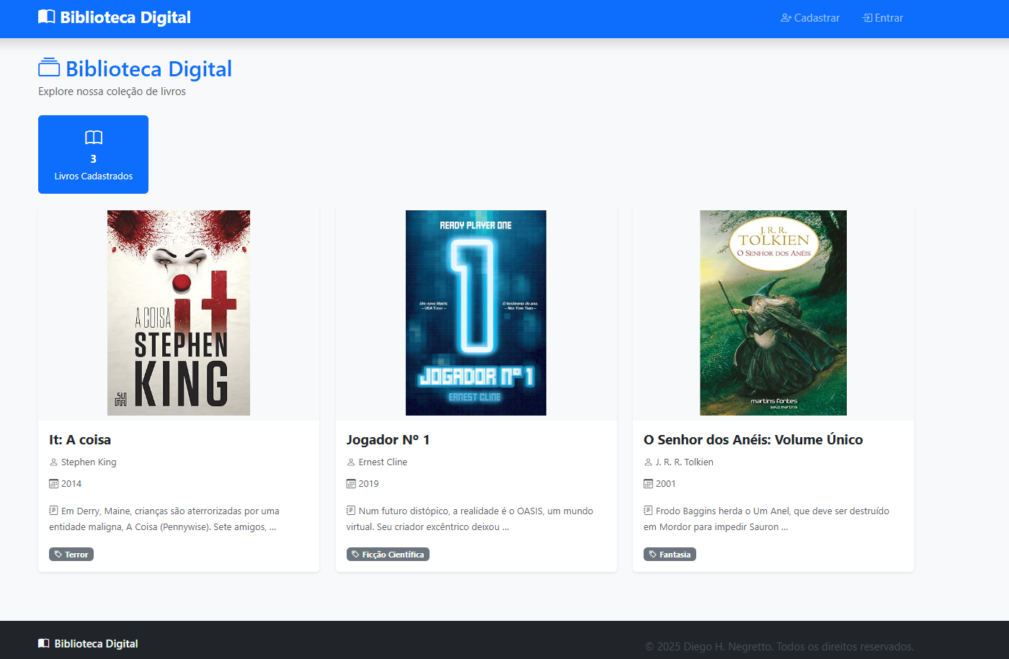Click the calendar icon beside 2014

pyautogui.click(x=53, y=484)
